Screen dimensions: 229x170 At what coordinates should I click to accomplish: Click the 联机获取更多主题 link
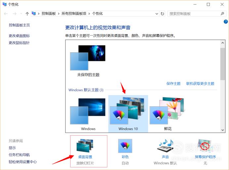click(200, 84)
